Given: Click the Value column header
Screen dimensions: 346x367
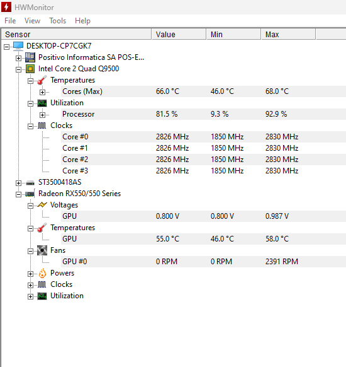Looking at the screenshot, I should coord(179,35).
